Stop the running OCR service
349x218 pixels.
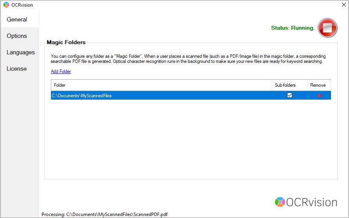coord(327,28)
